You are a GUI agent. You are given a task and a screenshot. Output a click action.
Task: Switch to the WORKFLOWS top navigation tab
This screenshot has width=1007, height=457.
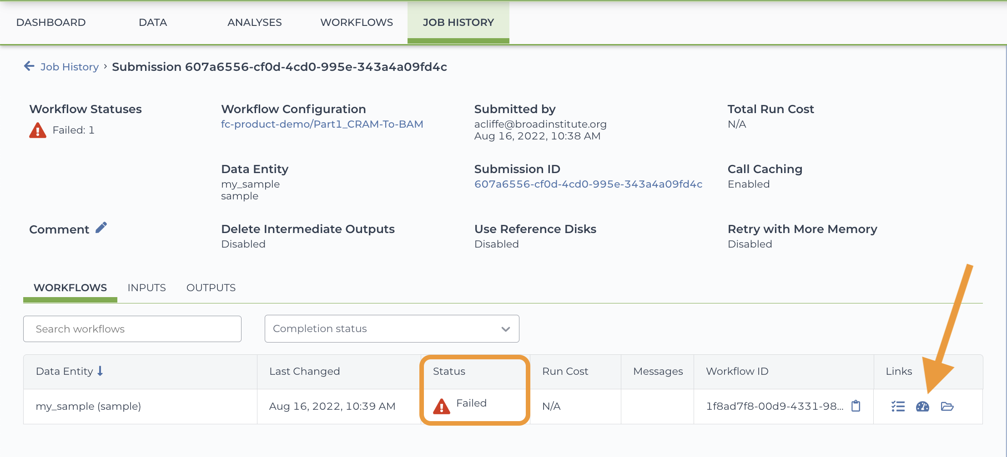click(357, 22)
